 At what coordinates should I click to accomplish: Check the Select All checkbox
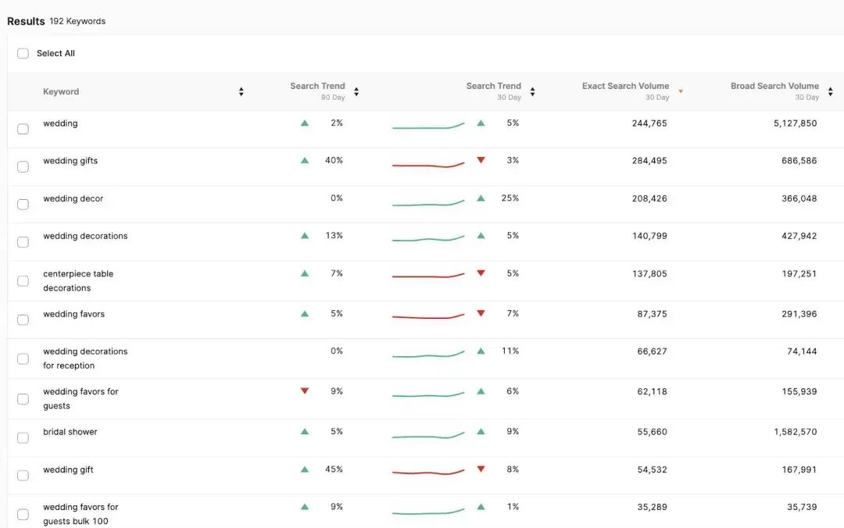pos(23,53)
